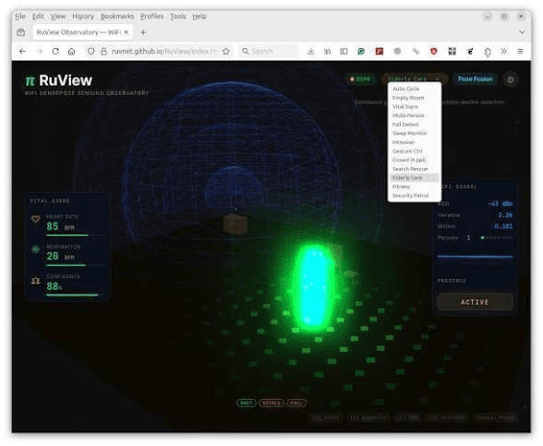543x446 pixels.
Task: Open the History menu
Action: [83, 17]
